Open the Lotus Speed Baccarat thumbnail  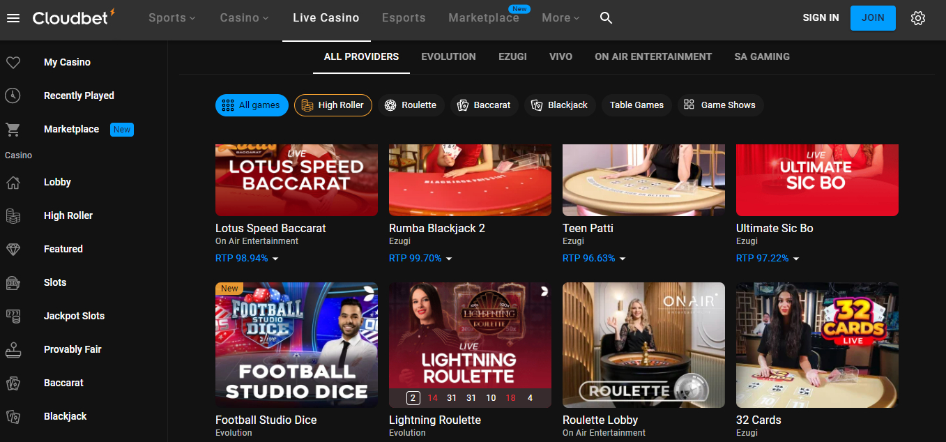296,180
